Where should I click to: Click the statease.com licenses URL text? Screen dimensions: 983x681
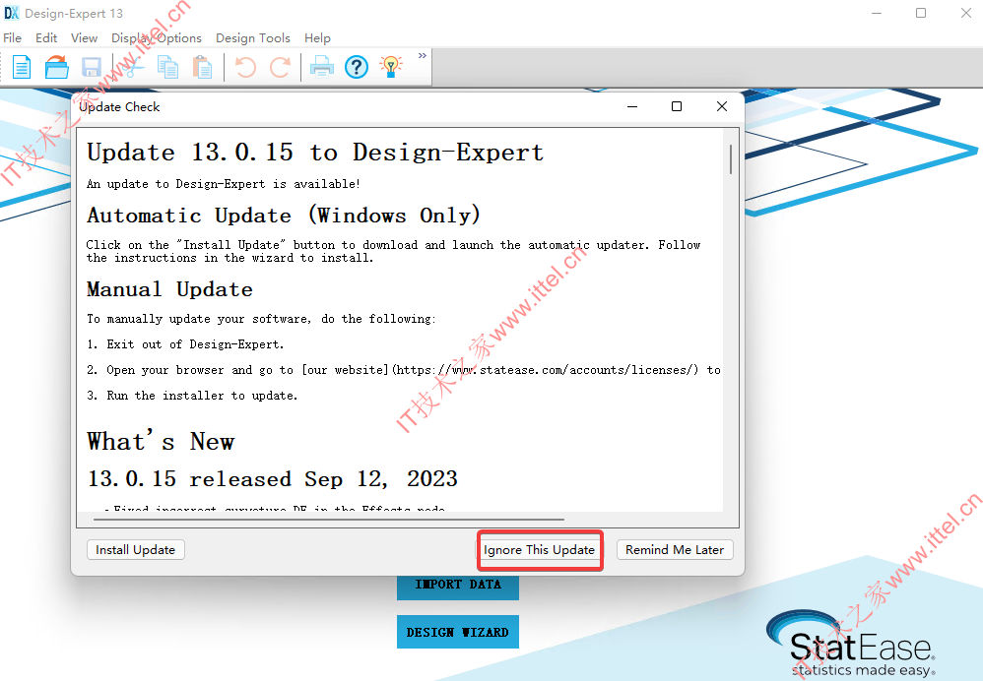(546, 370)
